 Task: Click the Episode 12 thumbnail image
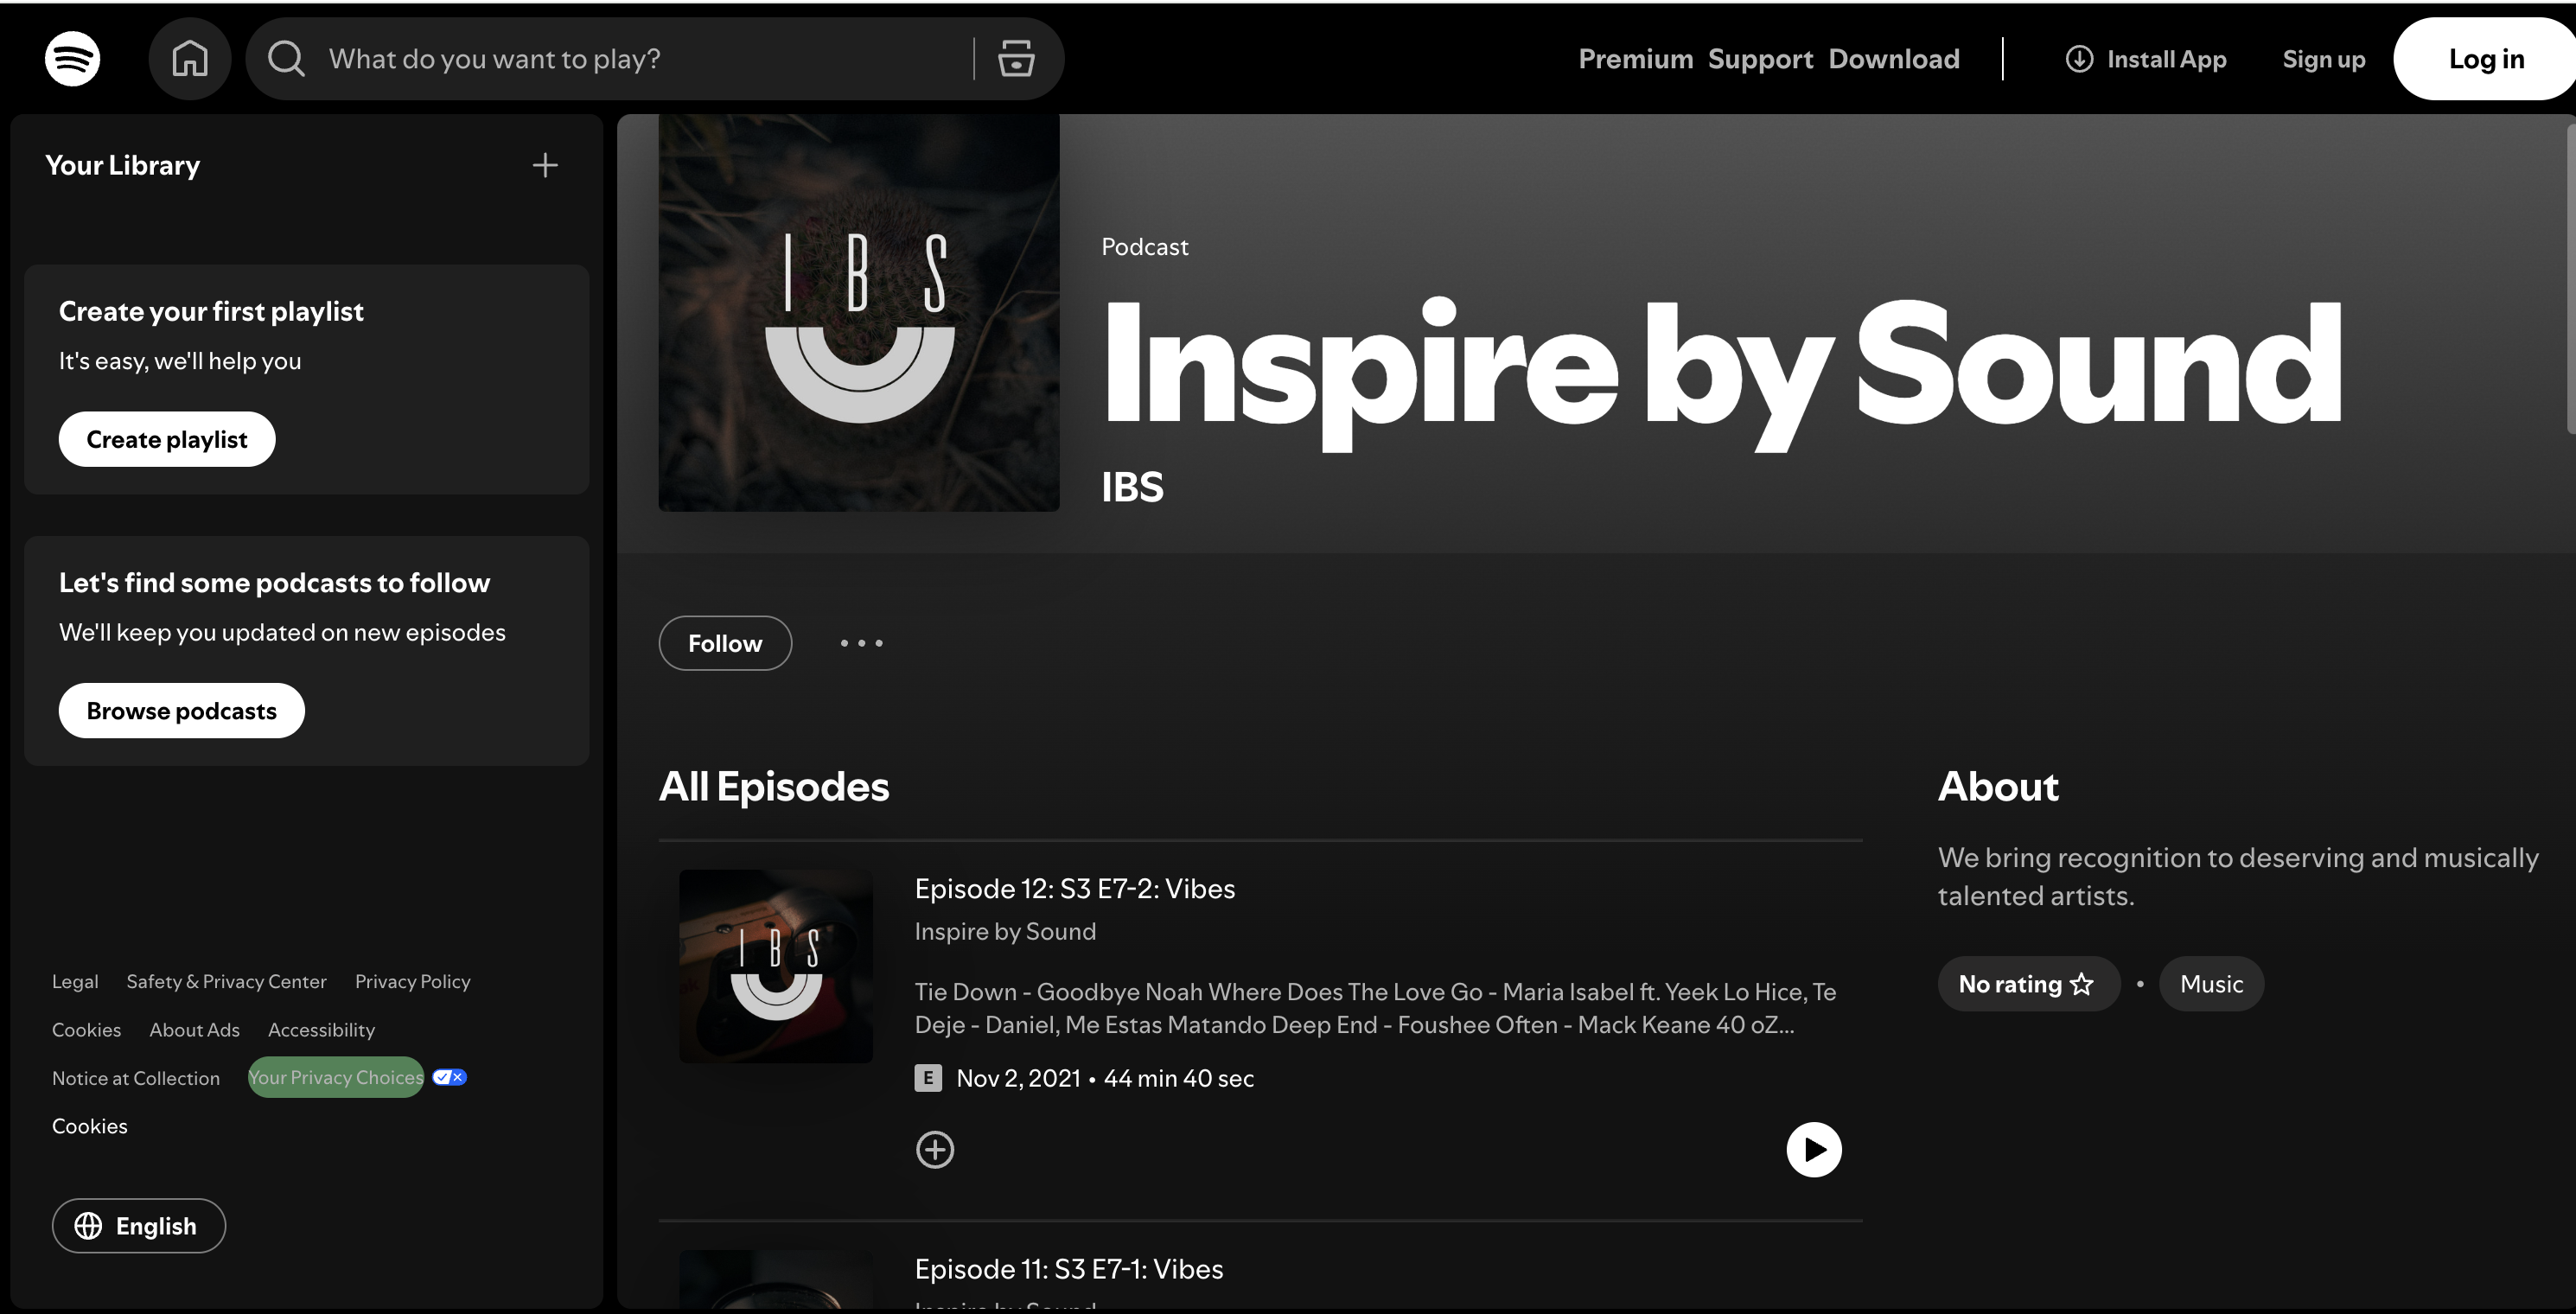(776, 966)
